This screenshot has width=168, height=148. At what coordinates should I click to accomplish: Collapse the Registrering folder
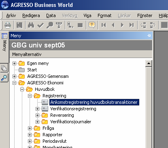[x=30, y=96]
